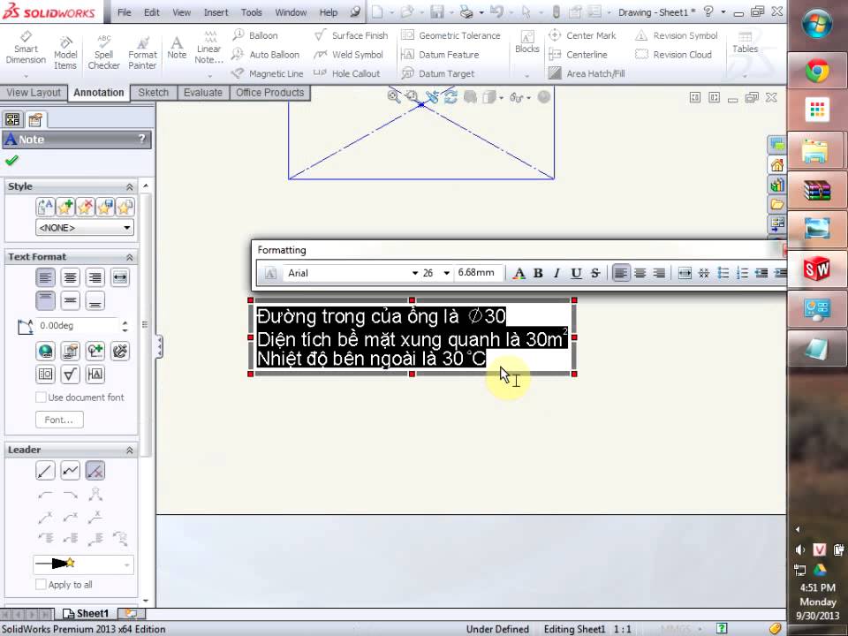Image resolution: width=848 pixels, height=636 pixels.
Task: Apply strikethrough text formatting
Action: [595, 274]
